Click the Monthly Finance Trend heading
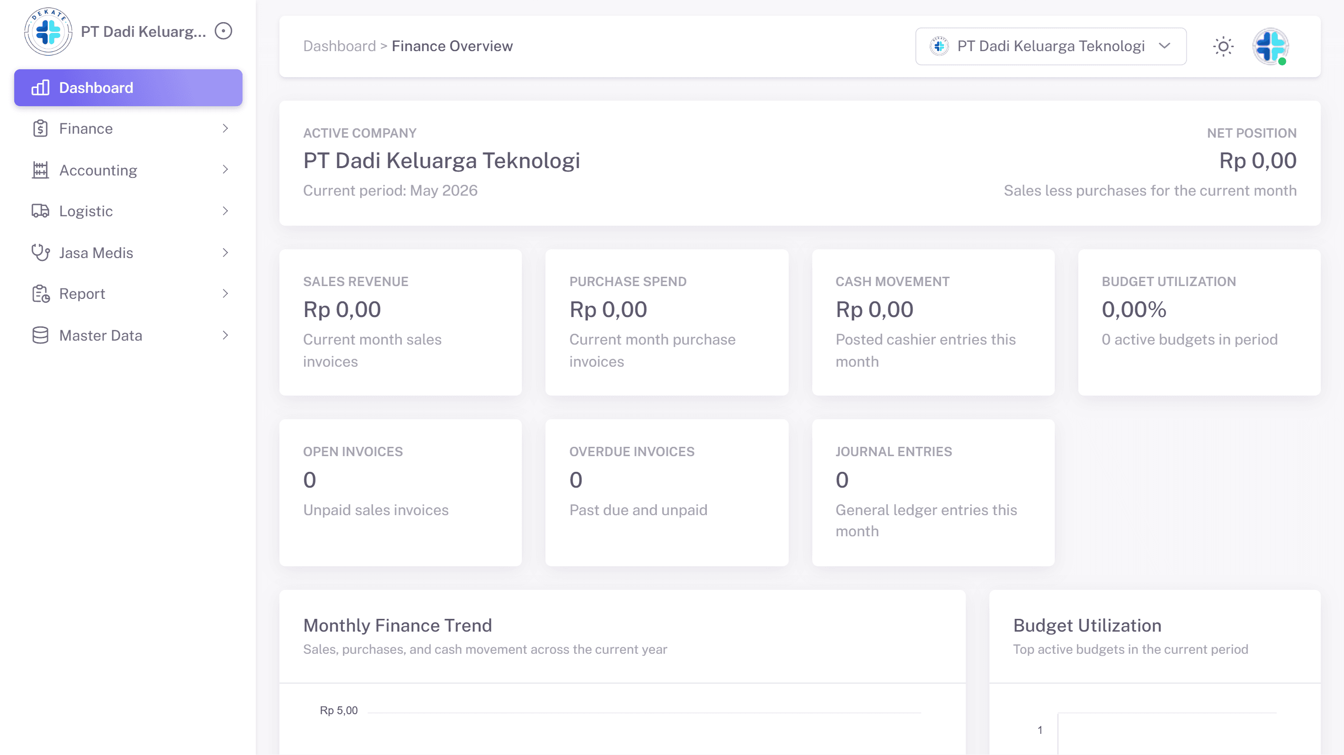1344x755 pixels. point(397,626)
